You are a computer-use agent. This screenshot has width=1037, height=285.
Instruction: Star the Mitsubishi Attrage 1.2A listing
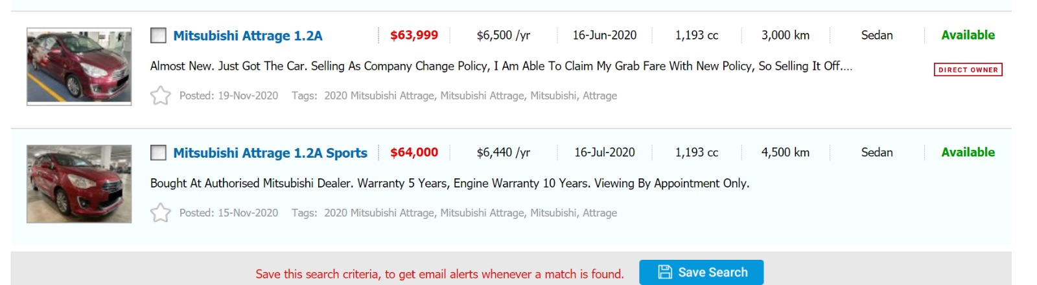(160, 96)
